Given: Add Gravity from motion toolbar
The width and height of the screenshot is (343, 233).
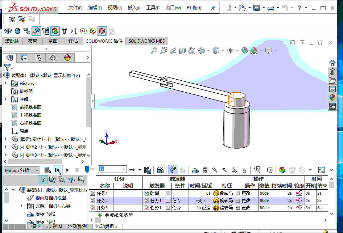Looking at the screenshot, I should (x=244, y=170).
